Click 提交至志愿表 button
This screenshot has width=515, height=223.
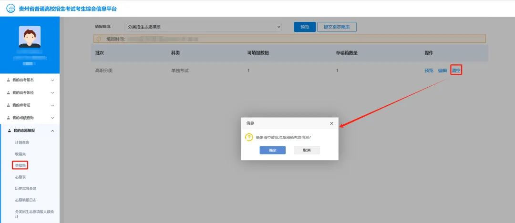pyautogui.click(x=337, y=27)
